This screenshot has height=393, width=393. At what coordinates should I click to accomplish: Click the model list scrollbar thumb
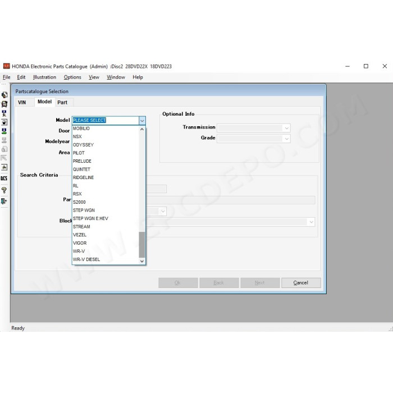click(142, 245)
